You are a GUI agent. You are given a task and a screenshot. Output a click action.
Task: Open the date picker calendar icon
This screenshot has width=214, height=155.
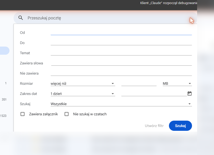[189, 93]
